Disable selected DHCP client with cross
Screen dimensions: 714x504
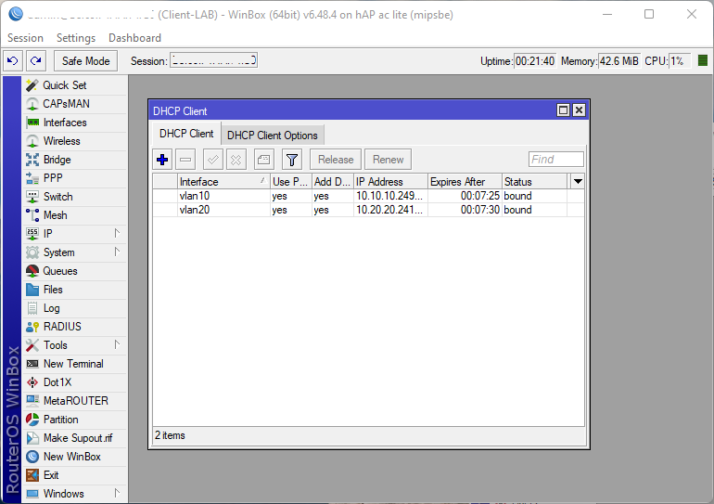(236, 160)
